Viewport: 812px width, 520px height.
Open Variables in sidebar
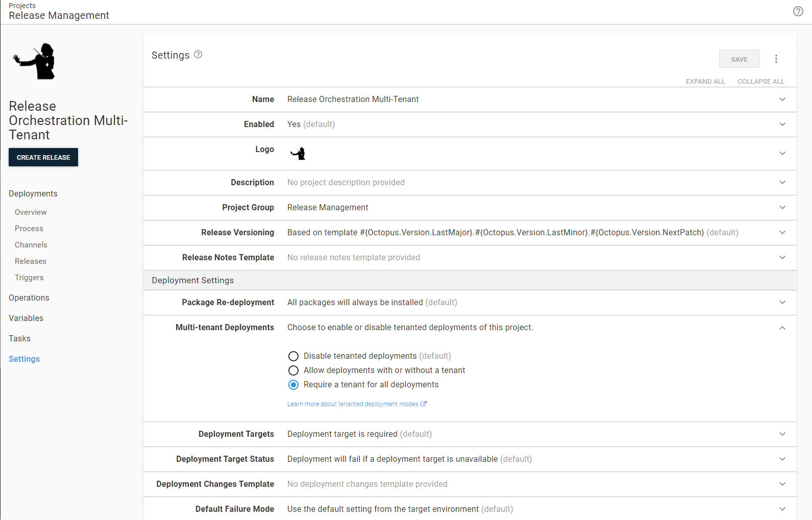pyautogui.click(x=26, y=318)
